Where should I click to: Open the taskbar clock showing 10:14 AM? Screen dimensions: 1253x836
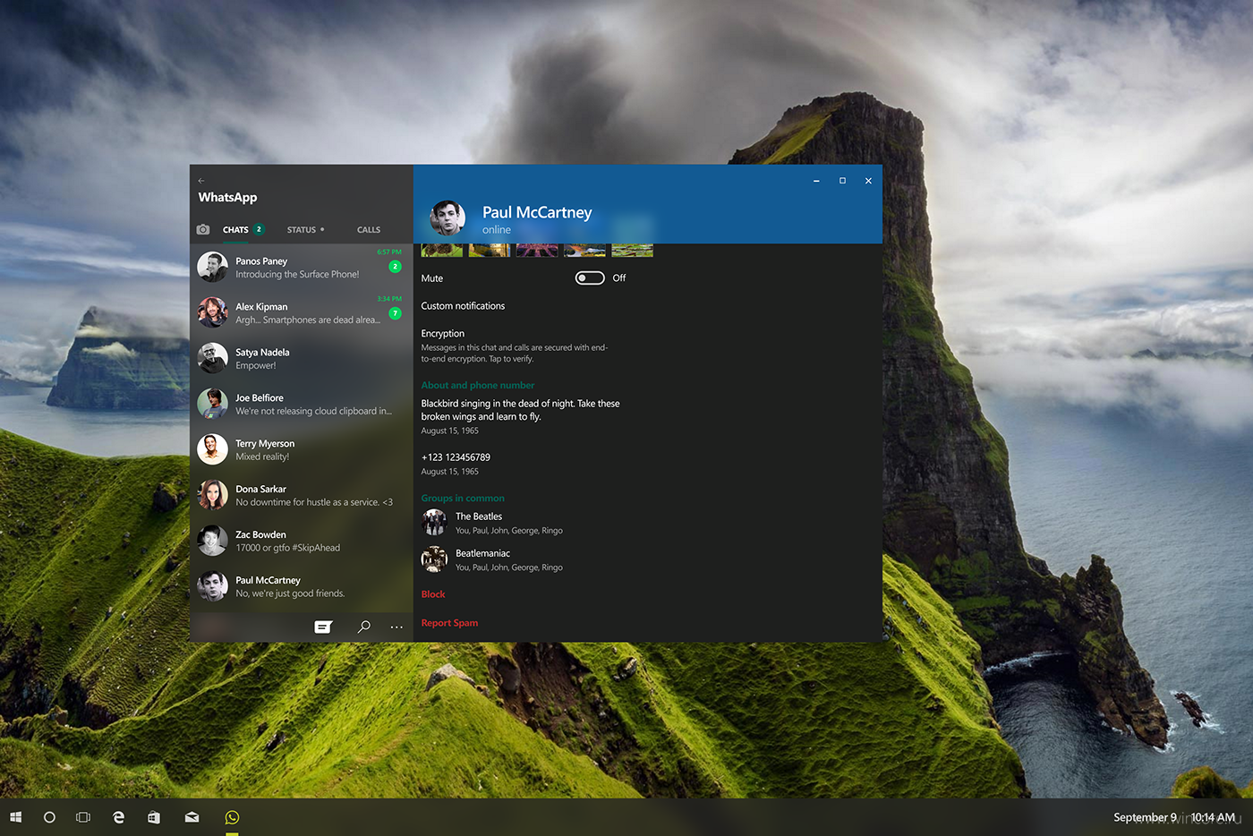[x=1213, y=817]
